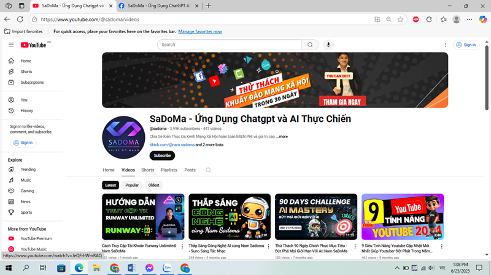Screen dimensions: 491x275
Task: Click the sidebar Sign in button
Action: pyautogui.click(x=23, y=143)
